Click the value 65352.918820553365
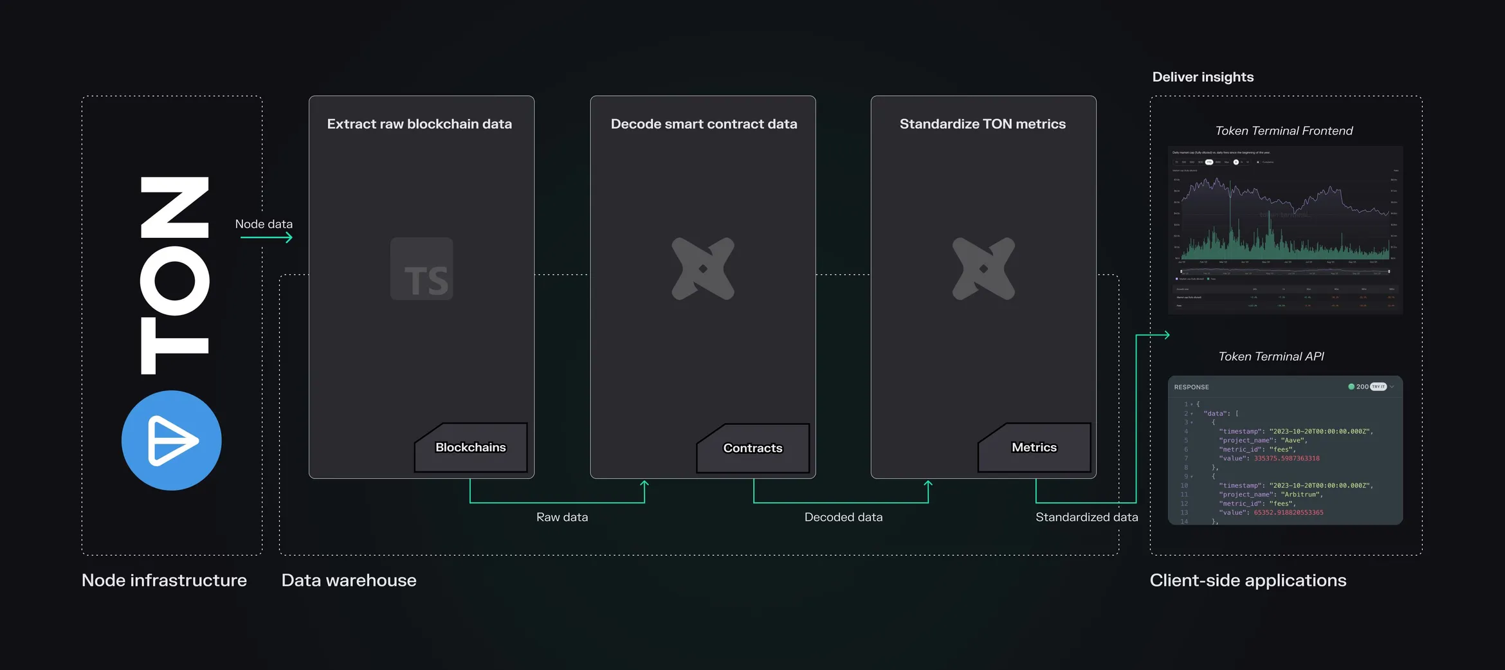Viewport: 1505px width, 670px height. [1288, 512]
